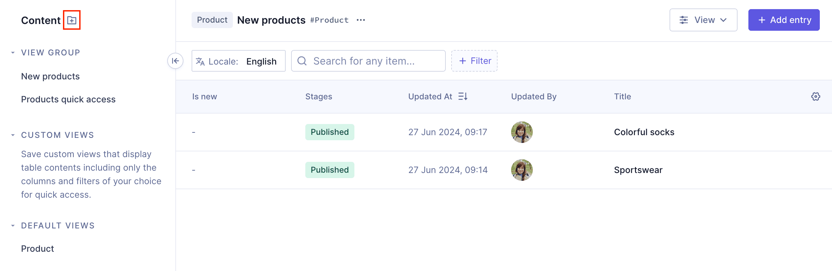Click the search magnifier icon
Screen dimensions: 832x271
(302, 61)
